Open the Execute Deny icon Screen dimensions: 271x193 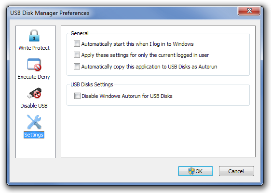pyautogui.click(x=34, y=65)
